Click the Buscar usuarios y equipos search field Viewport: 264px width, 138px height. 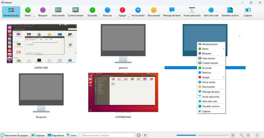click(x=108, y=135)
